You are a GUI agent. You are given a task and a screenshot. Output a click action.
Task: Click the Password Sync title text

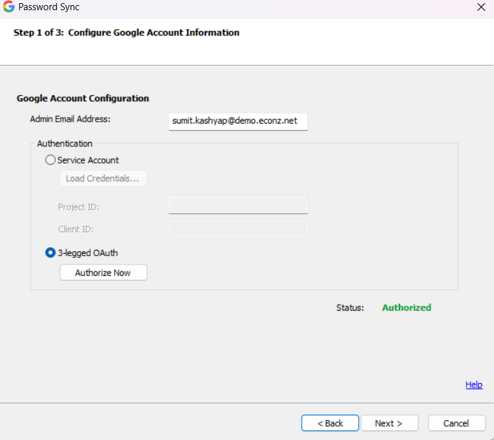coord(49,7)
